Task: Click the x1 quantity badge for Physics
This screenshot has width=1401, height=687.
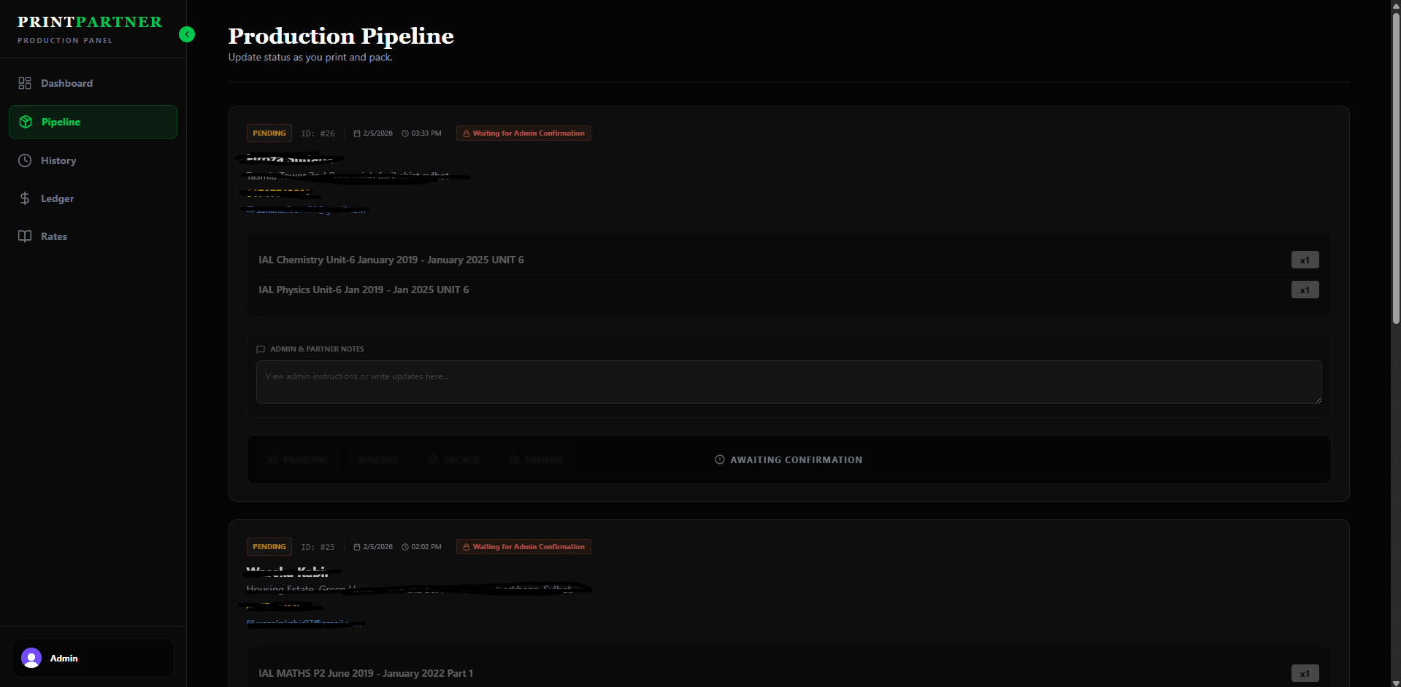Action: [x=1305, y=290]
